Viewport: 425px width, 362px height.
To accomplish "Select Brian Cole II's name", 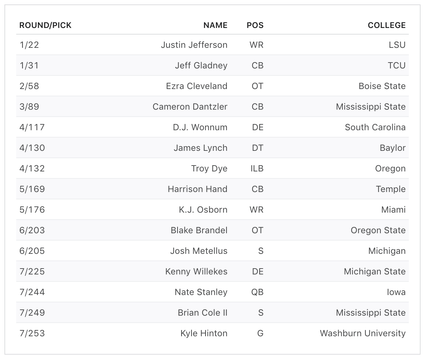I will point(203,313).
